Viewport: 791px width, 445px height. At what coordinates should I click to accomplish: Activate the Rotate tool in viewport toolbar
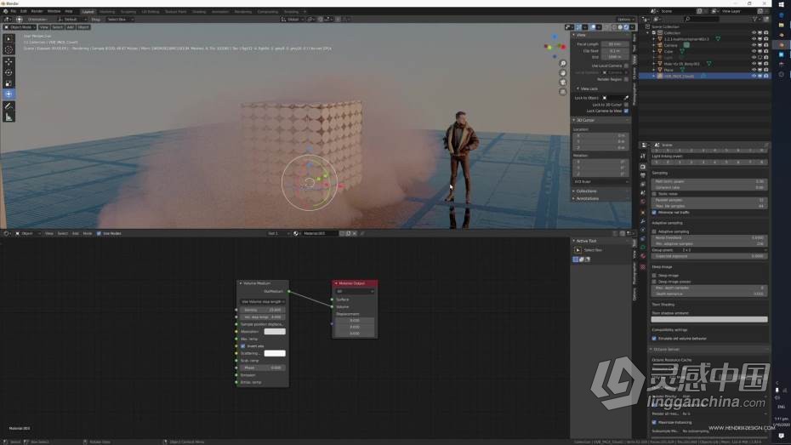[x=9, y=72]
